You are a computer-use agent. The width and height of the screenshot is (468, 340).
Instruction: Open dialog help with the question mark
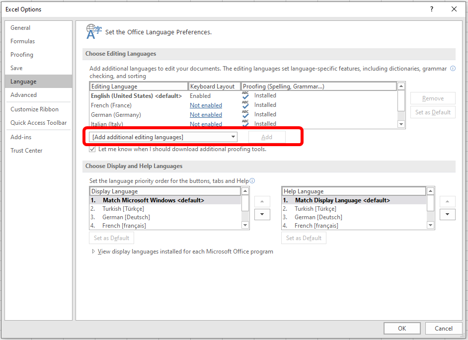pos(432,9)
